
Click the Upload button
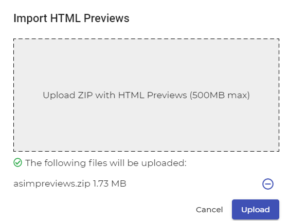pos(256,210)
